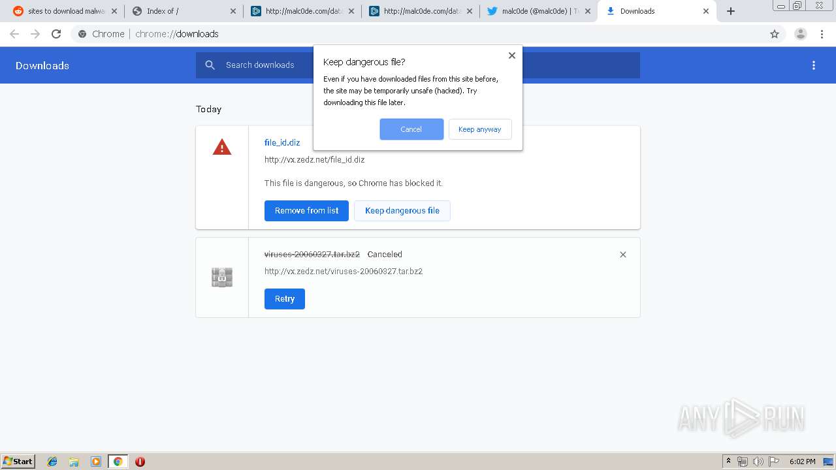Open Windows Explorer folder from taskbar

coord(74,462)
